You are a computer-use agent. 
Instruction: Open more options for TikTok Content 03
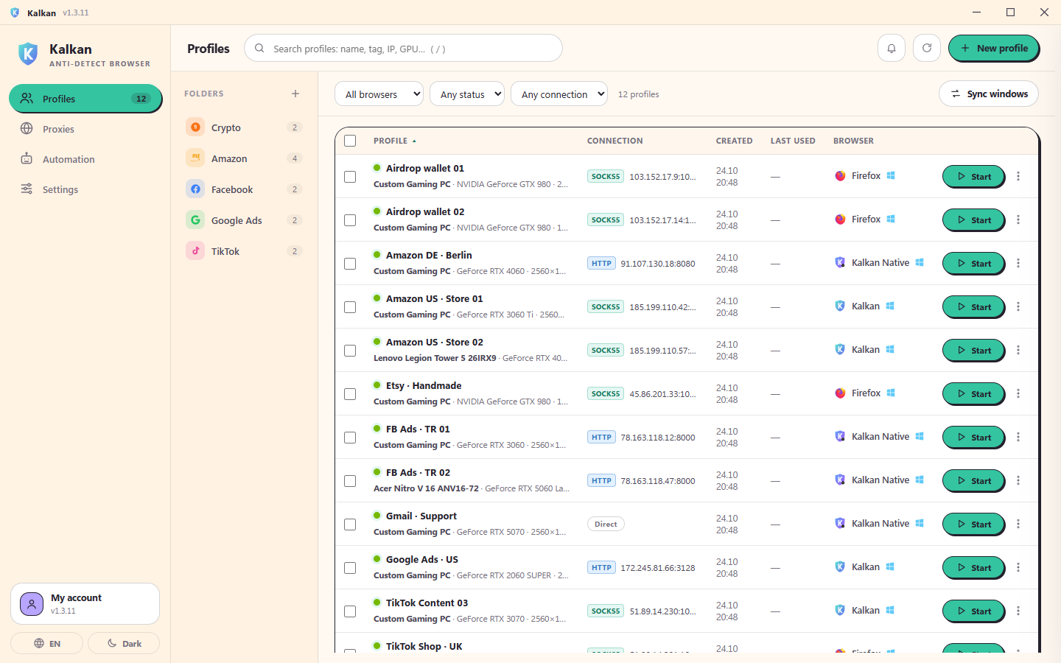1018,611
